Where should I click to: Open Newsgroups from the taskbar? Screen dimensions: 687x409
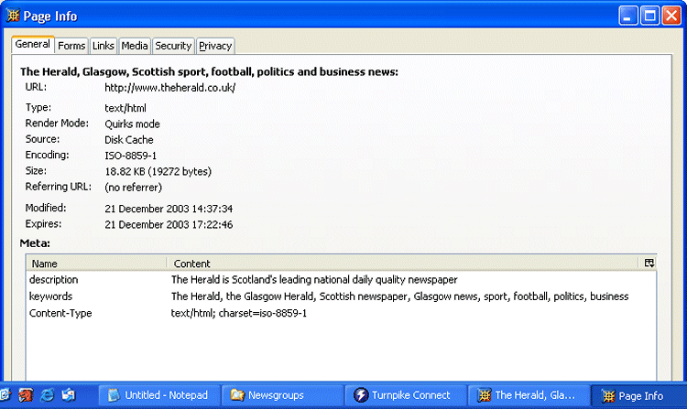point(282,395)
